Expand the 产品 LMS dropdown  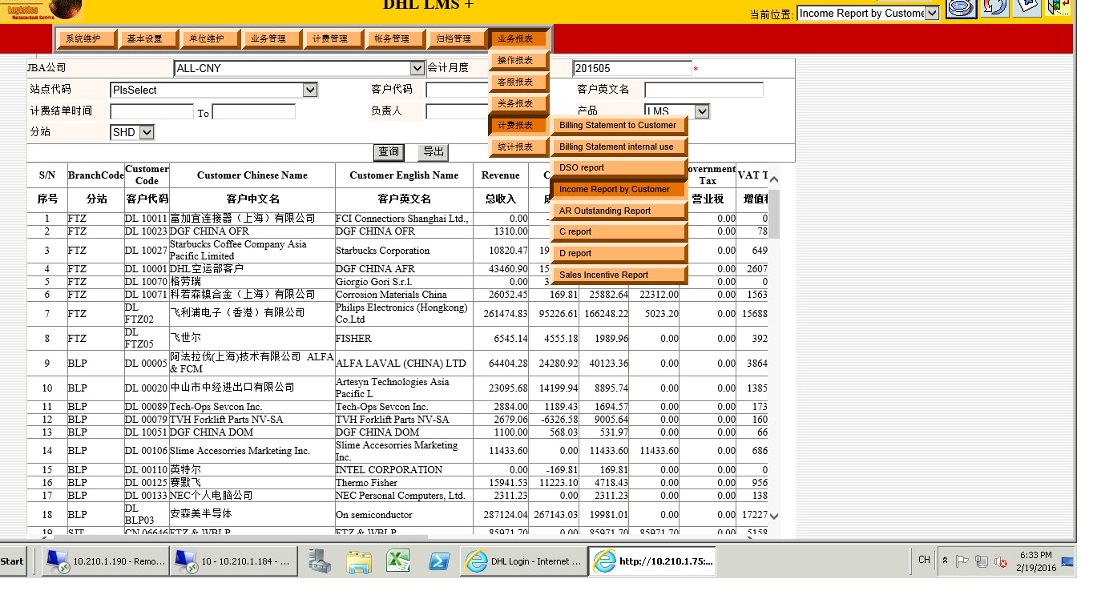702,112
